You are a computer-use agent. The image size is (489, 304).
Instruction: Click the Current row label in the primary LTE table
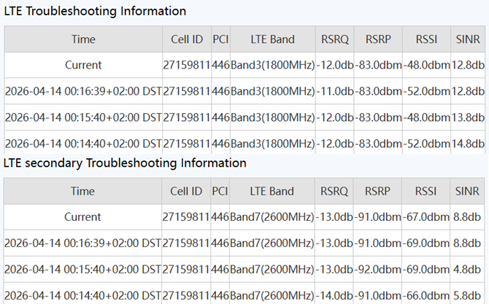(x=83, y=65)
